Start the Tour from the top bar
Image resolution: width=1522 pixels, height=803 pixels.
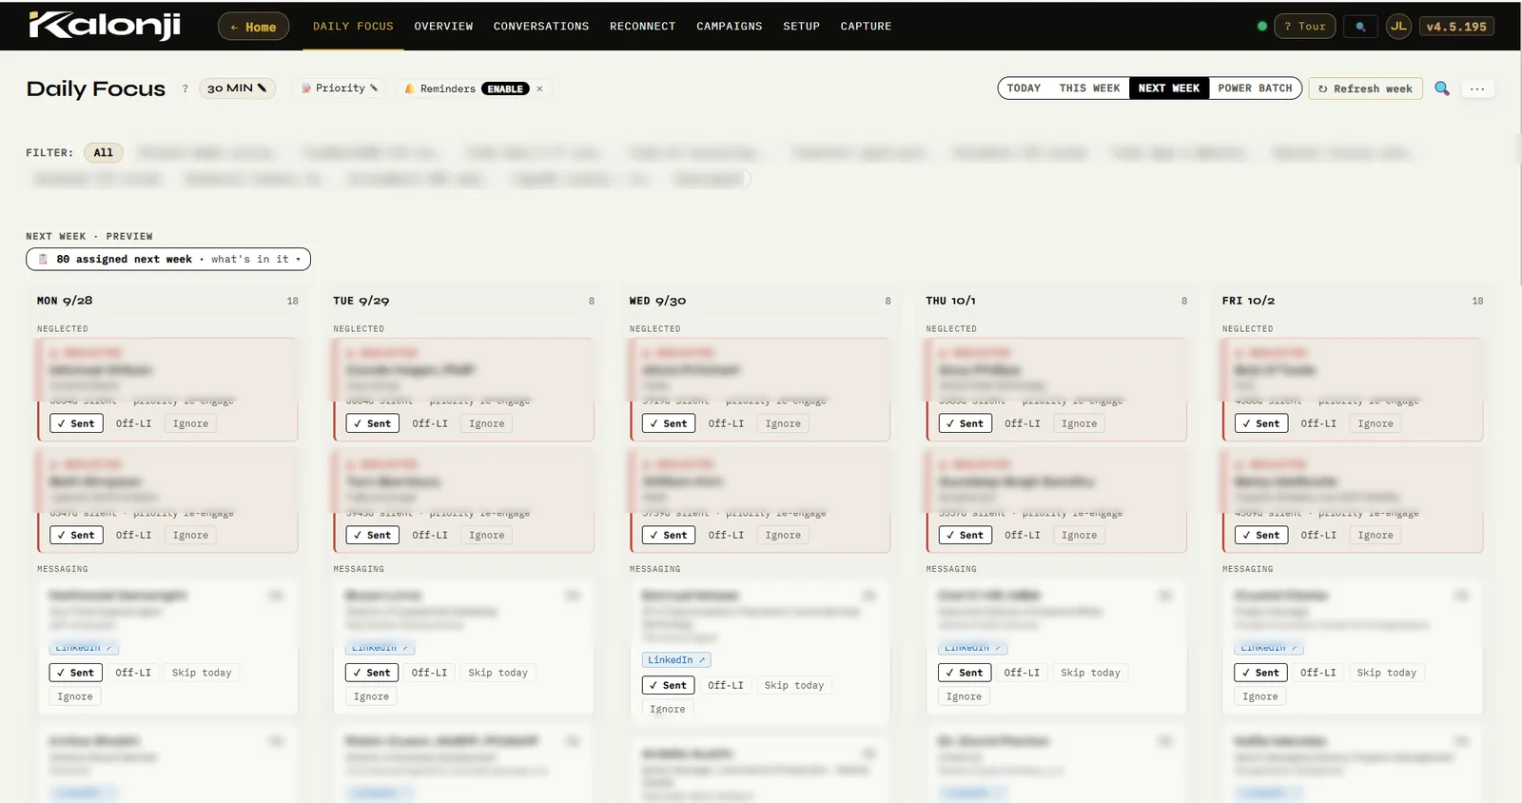pyautogui.click(x=1305, y=27)
